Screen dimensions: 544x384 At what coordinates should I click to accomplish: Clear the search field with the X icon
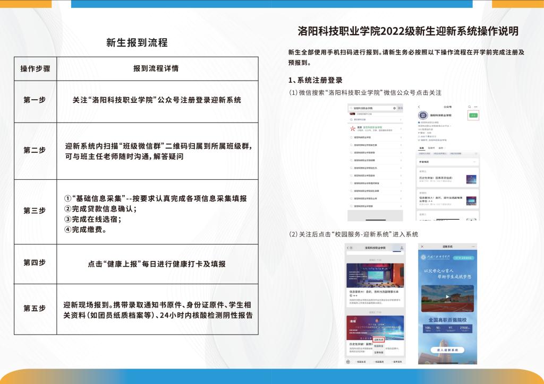[394, 108]
